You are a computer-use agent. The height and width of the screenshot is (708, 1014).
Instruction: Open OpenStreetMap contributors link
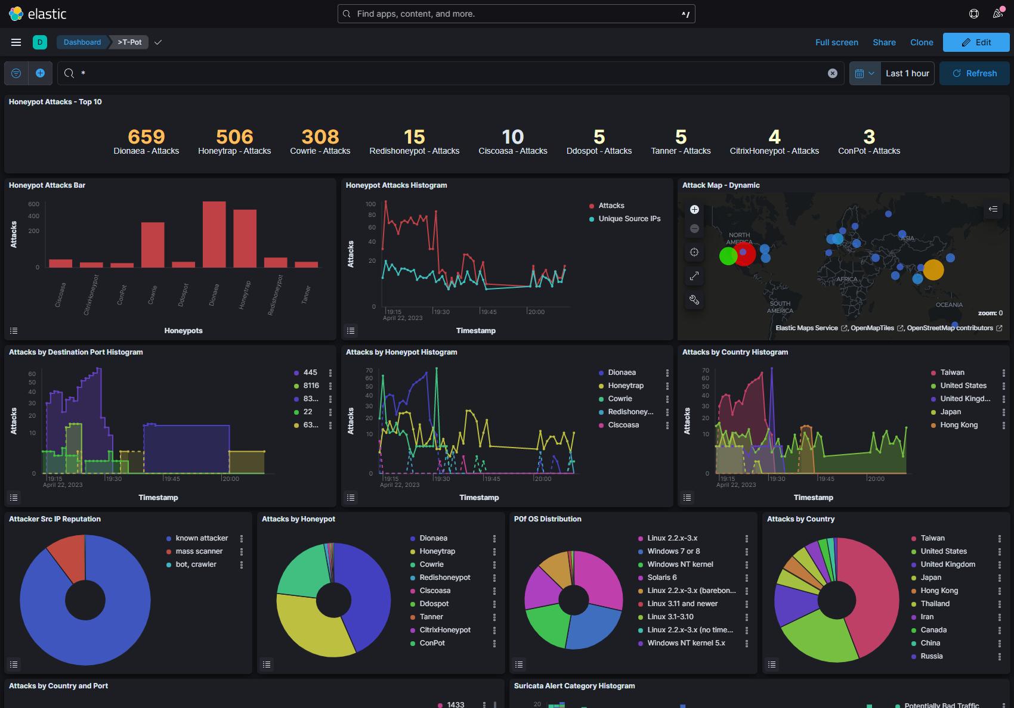pos(954,328)
